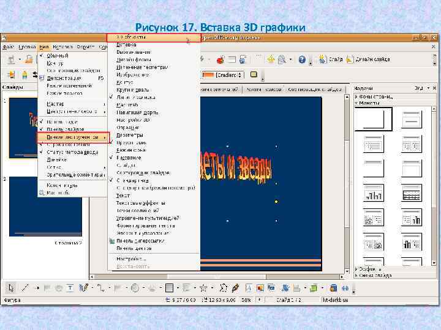Select slide 2 thumbnail in Слайды panel

pyautogui.click(x=45, y=207)
